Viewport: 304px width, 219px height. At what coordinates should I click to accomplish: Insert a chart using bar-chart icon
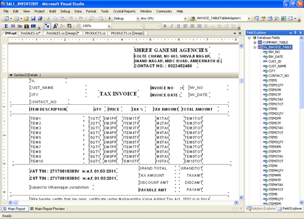(x=26, y=26)
